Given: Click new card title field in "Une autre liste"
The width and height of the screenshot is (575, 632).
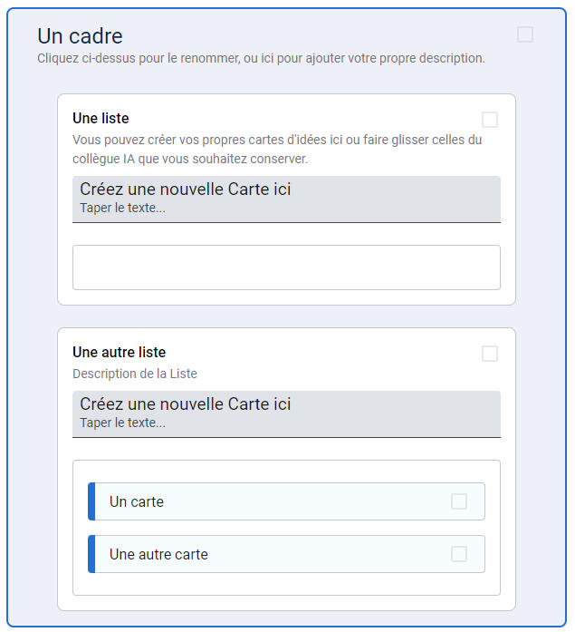Looking at the screenshot, I should [186, 404].
